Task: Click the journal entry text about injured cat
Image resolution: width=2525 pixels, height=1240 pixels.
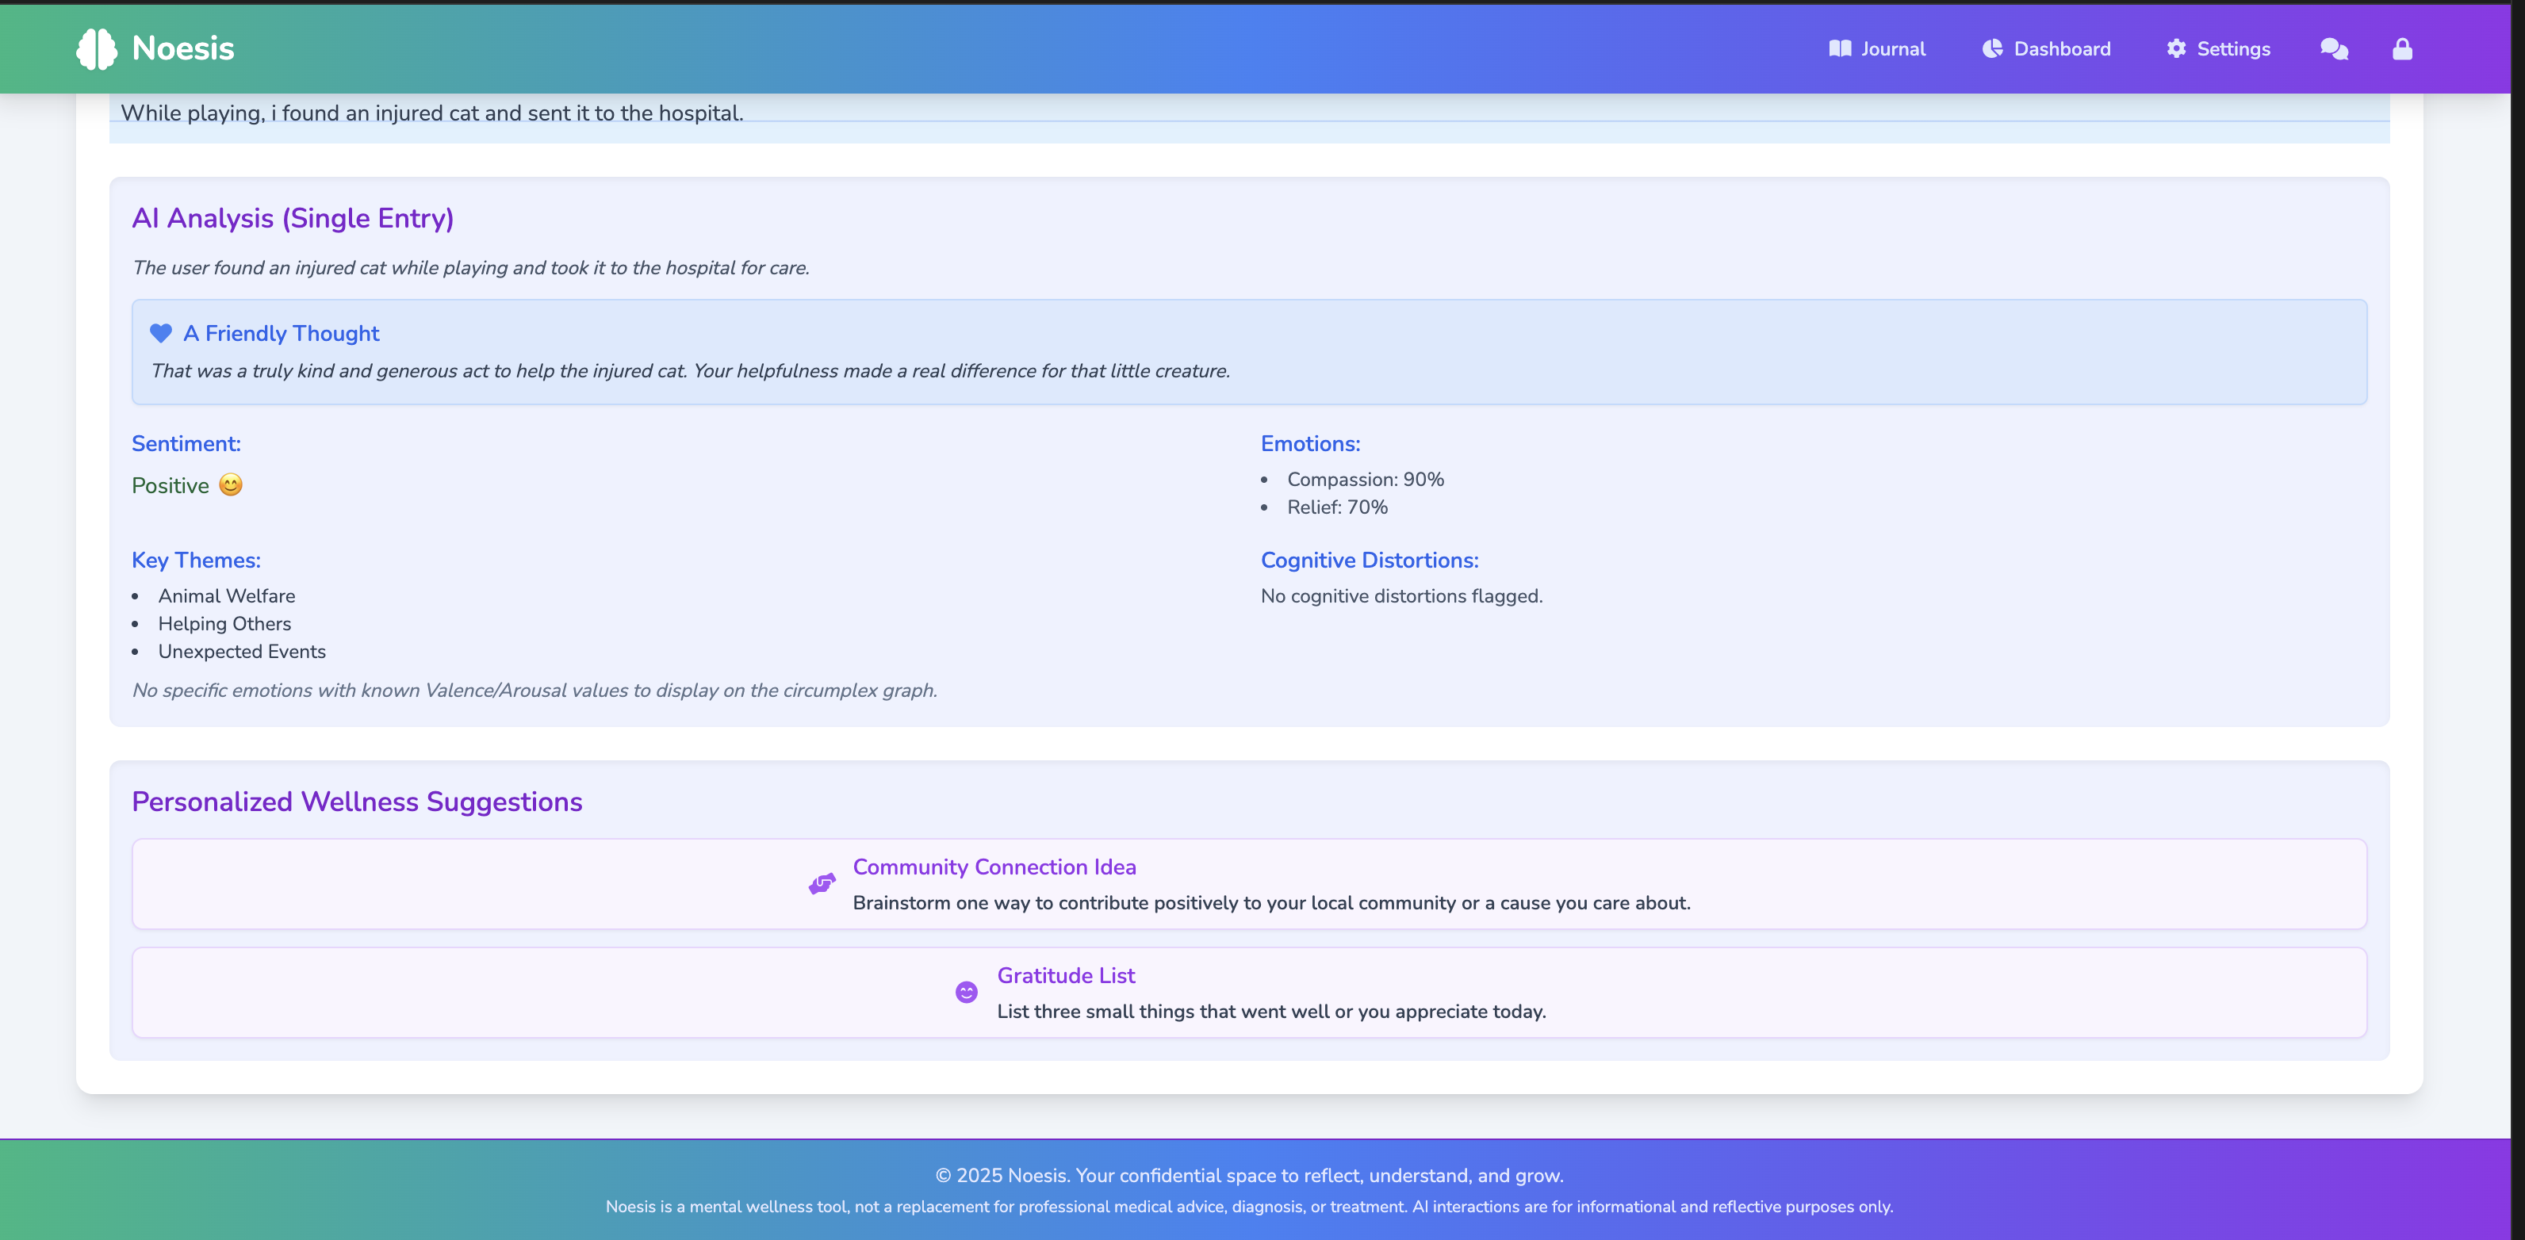Action: click(431, 113)
